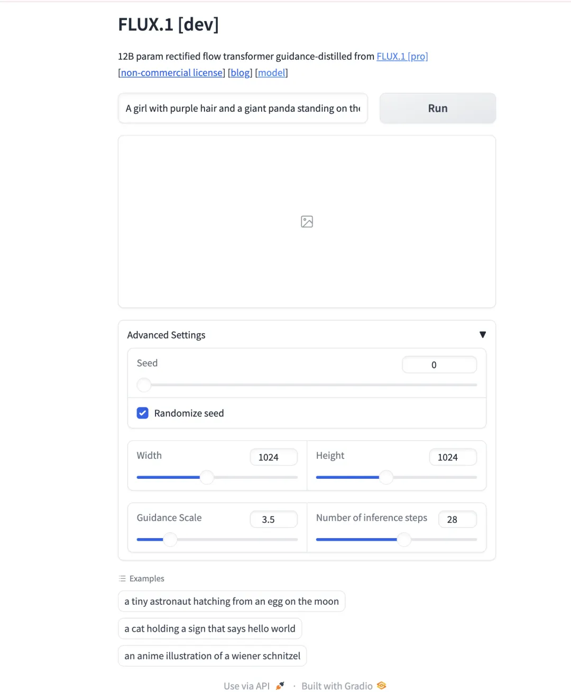Viewport: 571px width, 692px height.
Task: Select the cat holding a sign example
Action: 210,629
